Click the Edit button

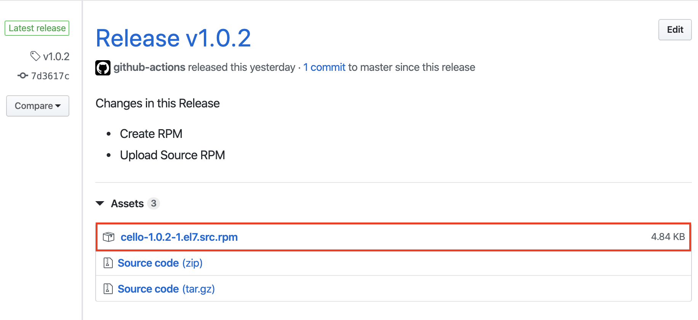click(x=675, y=30)
